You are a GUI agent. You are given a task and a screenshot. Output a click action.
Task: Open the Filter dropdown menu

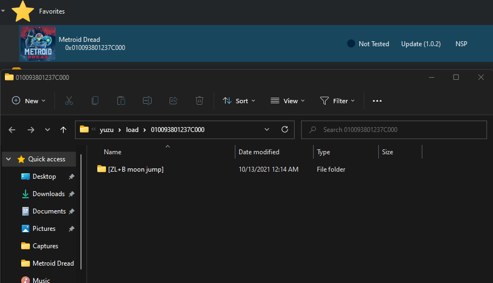coord(338,101)
